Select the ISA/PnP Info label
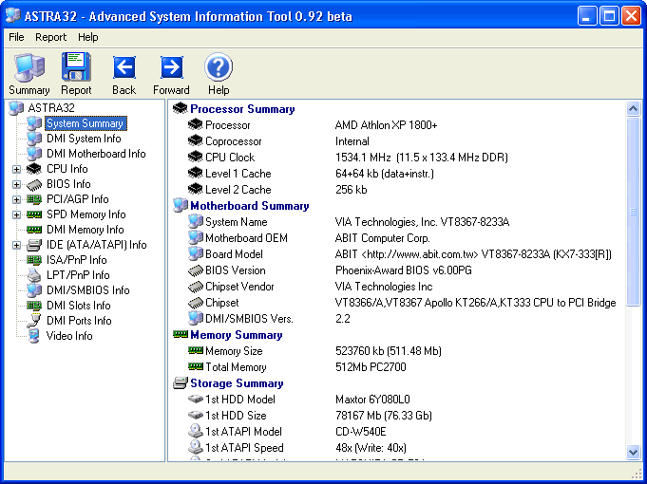The height and width of the screenshot is (484, 647). (x=77, y=260)
